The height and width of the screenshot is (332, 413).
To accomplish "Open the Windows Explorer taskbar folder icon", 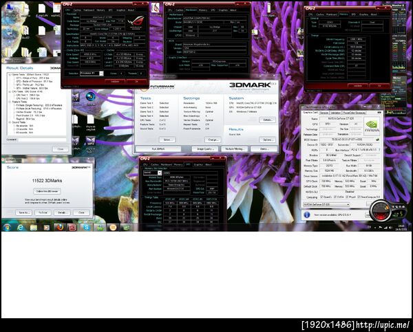I will point(34,227).
